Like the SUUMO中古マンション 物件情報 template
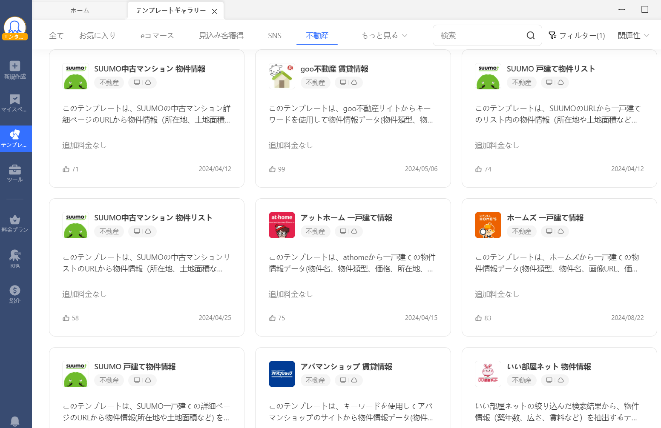 click(66, 169)
